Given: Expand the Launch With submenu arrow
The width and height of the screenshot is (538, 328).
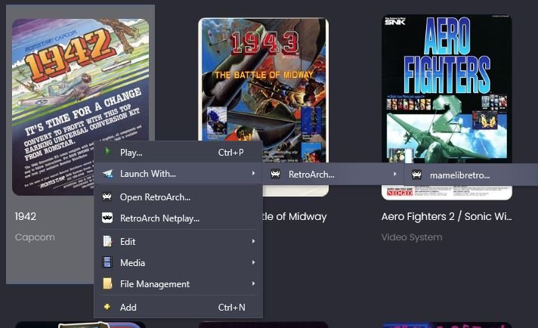Looking at the screenshot, I should click(253, 173).
